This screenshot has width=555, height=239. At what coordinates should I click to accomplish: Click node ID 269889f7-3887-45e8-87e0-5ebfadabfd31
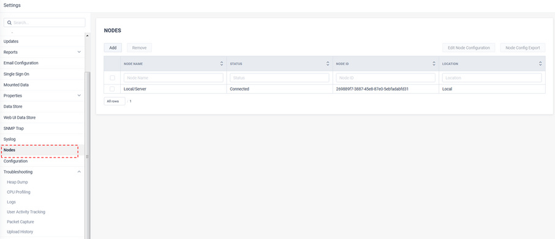[372, 89]
